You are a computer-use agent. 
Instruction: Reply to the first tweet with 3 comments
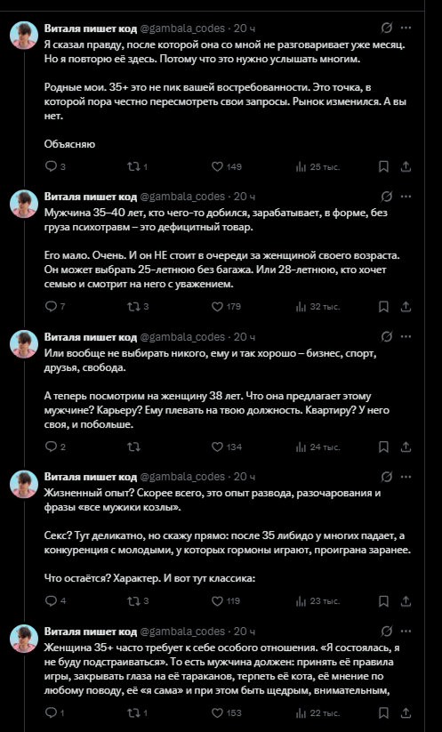pyautogui.click(x=55, y=166)
